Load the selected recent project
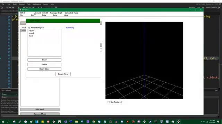The width and height of the screenshot is (222, 124). pyautogui.click(x=44, y=60)
